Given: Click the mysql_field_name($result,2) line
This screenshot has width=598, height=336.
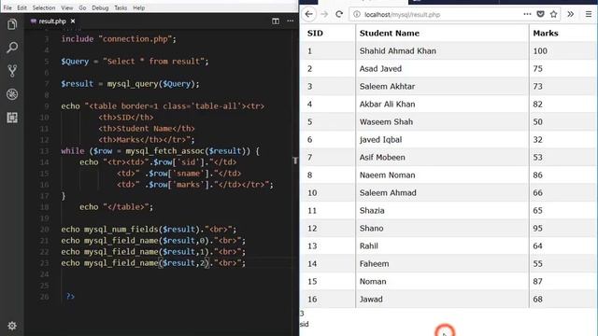Looking at the screenshot, I should click(153, 263).
